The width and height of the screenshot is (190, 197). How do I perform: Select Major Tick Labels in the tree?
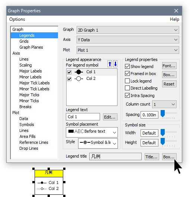tap(35, 83)
